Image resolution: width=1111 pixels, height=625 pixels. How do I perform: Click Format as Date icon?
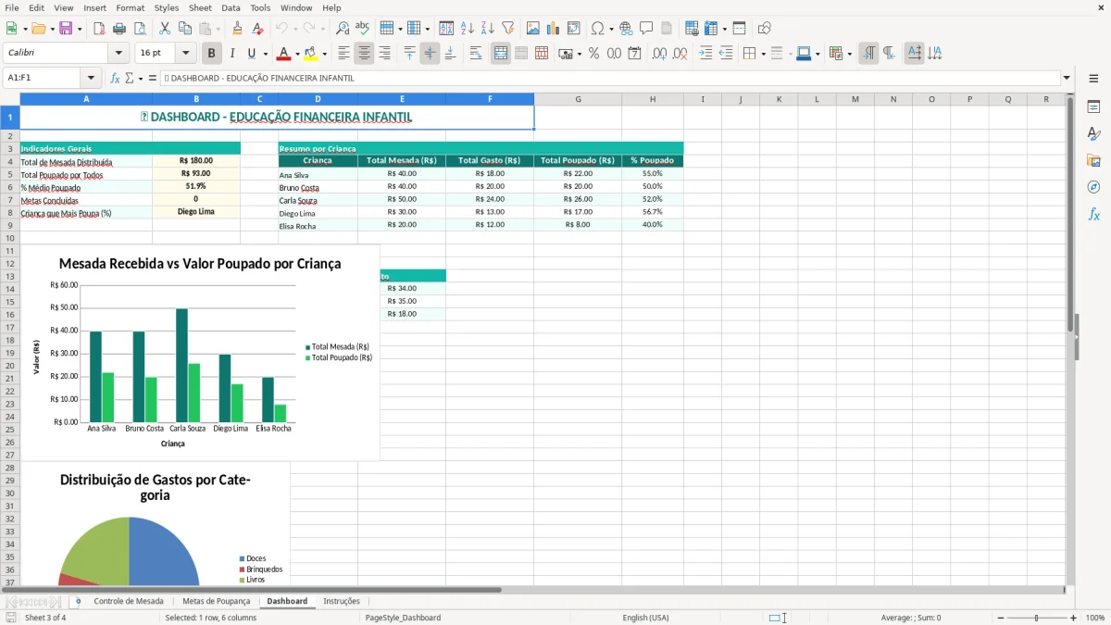pyautogui.click(x=634, y=54)
